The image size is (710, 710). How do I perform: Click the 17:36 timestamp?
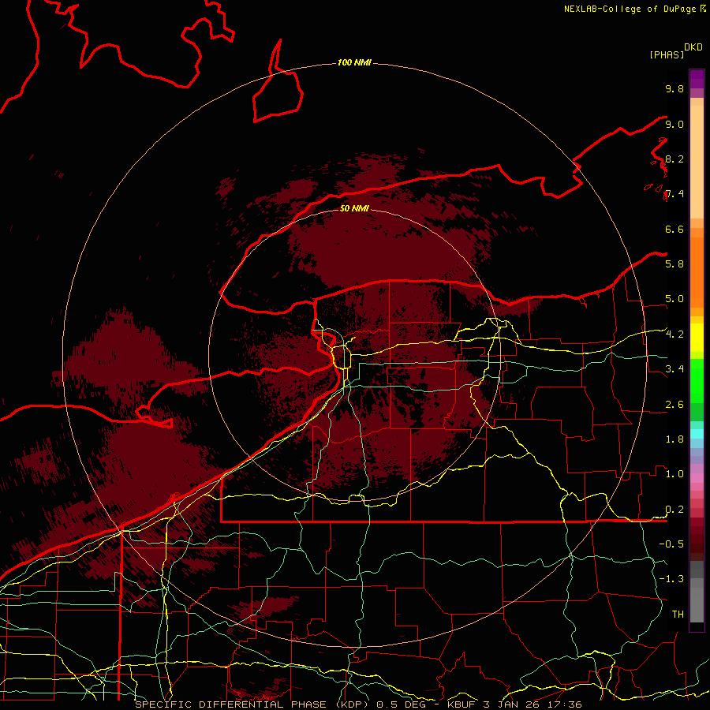(x=564, y=704)
